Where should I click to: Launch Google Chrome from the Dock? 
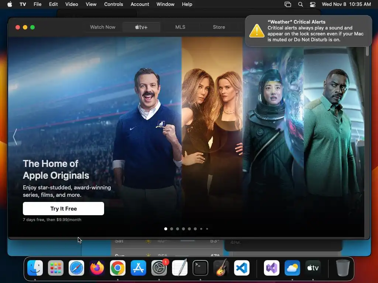coord(118,268)
